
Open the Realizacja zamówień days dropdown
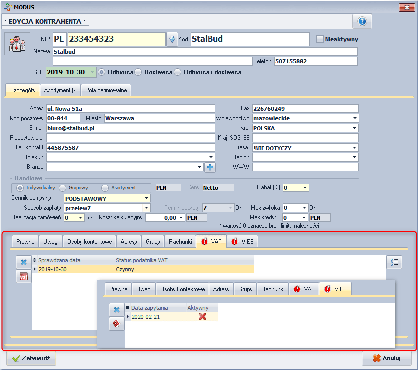coord(80,218)
